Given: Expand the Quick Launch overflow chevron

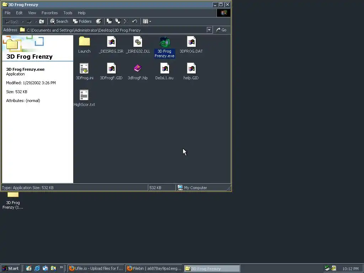Looking at the screenshot, I should pyautogui.click(x=61, y=267).
